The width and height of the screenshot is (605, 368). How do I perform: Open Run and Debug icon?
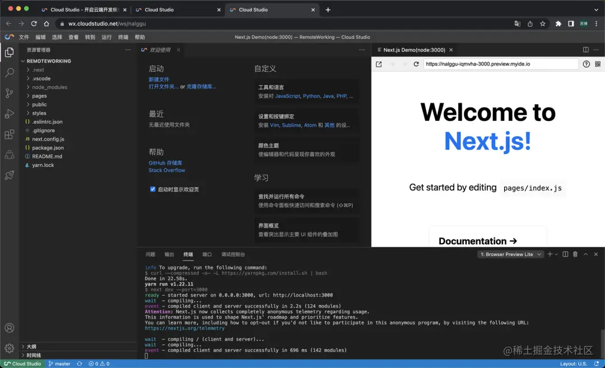10,113
